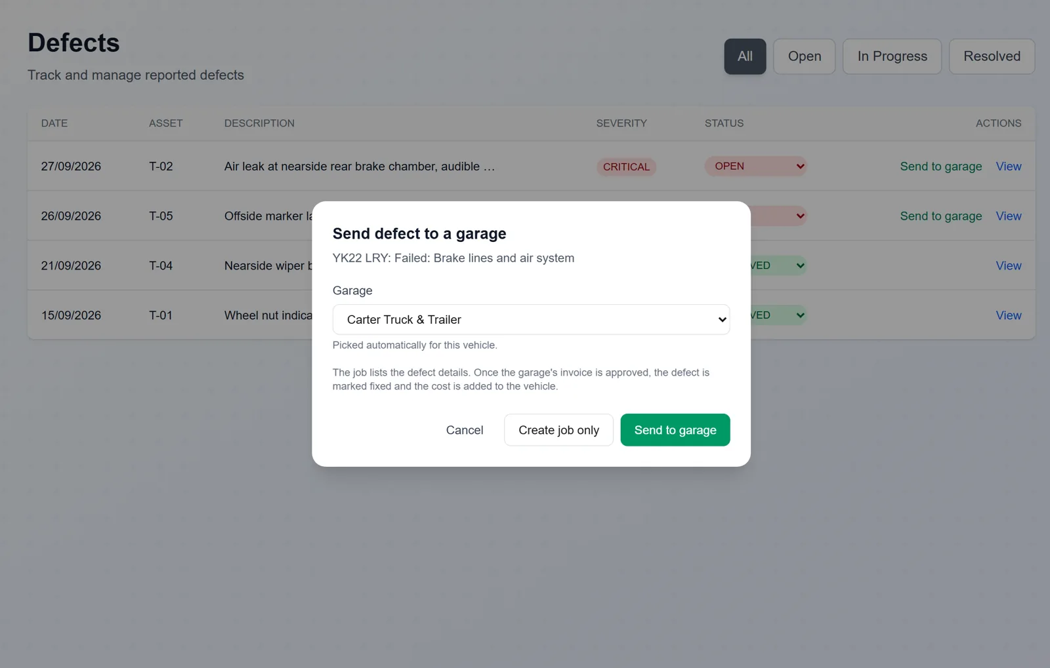Click Send to garage link for T-05
Image resolution: width=1050 pixels, height=668 pixels.
pos(940,216)
